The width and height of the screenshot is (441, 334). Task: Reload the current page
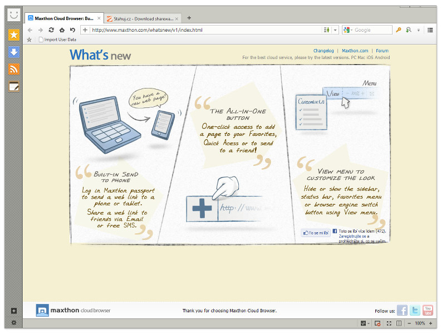point(51,30)
